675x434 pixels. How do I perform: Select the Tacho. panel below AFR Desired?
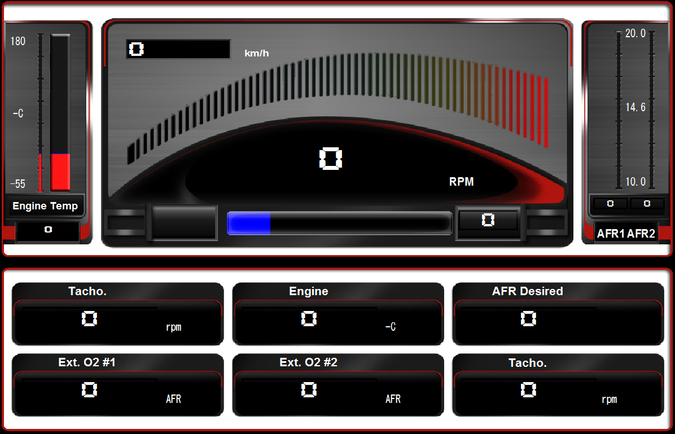[558, 385]
